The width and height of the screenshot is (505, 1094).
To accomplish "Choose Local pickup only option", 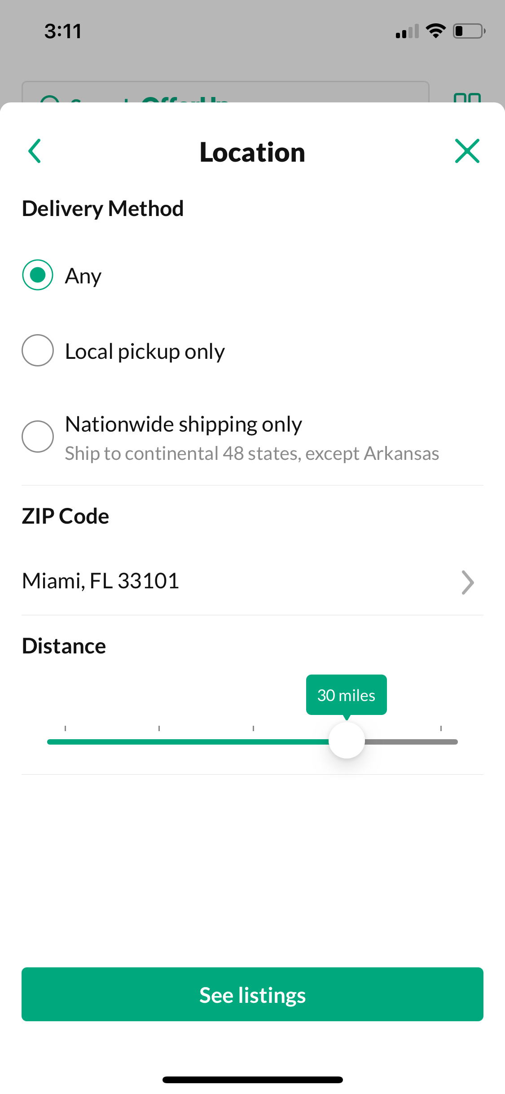I will pos(38,351).
